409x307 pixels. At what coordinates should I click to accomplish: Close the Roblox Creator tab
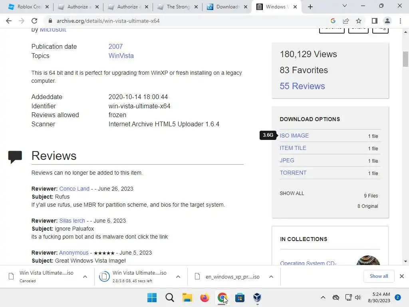point(47,7)
